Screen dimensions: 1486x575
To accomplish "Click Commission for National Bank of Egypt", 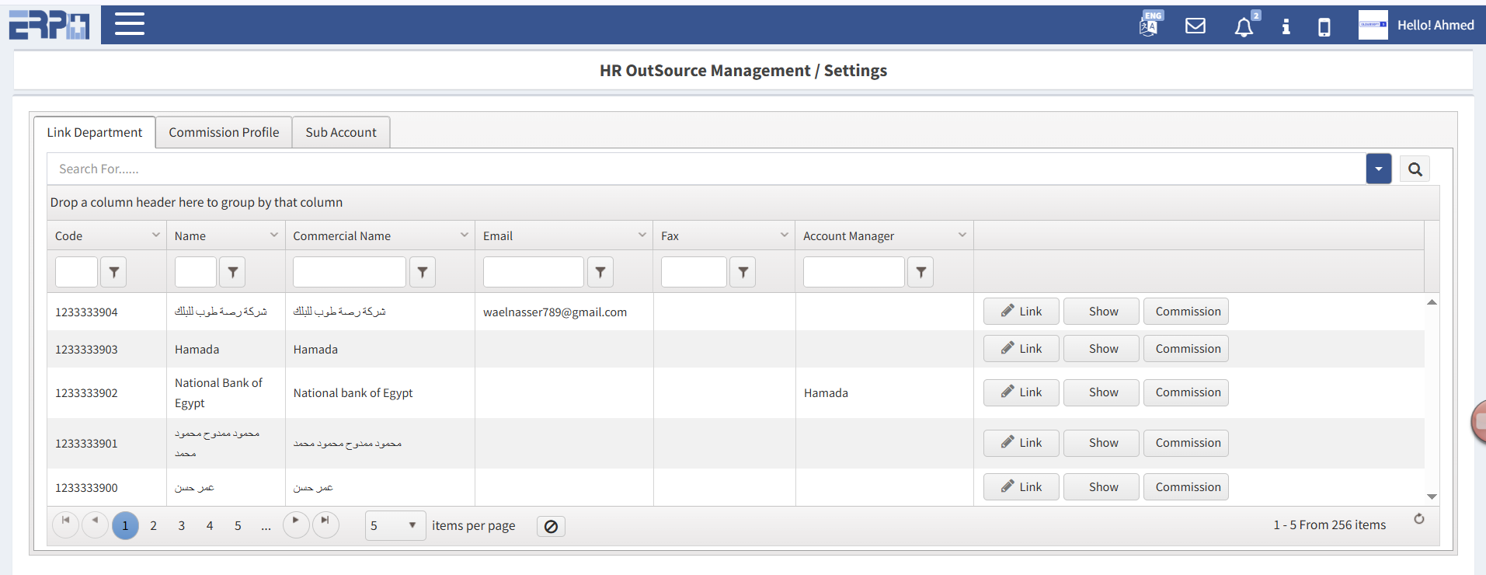I will point(1187,392).
